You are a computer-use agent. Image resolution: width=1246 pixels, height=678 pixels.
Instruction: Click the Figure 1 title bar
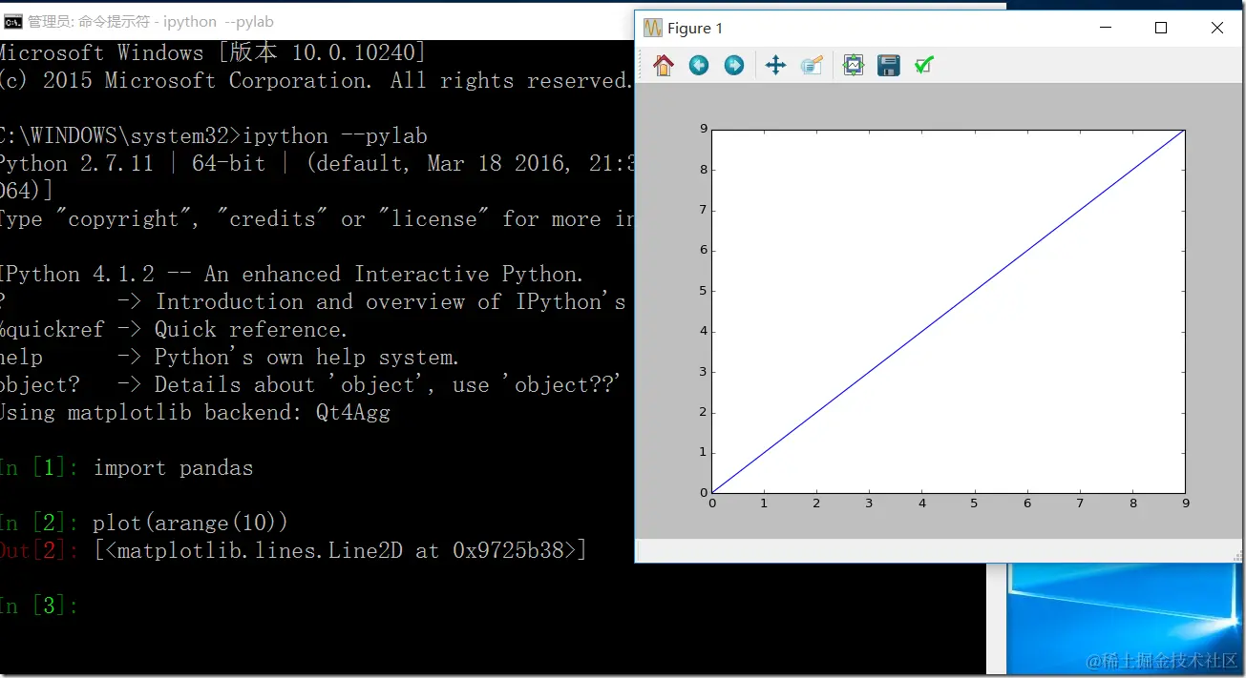pyautogui.click(x=940, y=28)
